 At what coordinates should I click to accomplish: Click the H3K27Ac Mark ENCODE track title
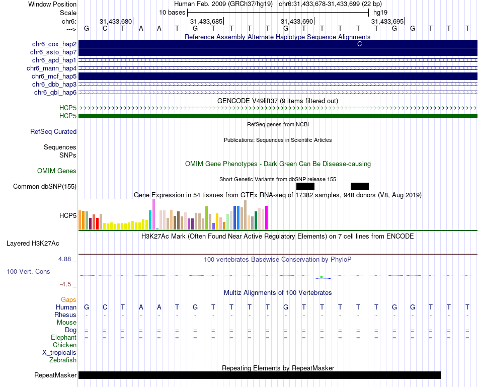point(278,237)
